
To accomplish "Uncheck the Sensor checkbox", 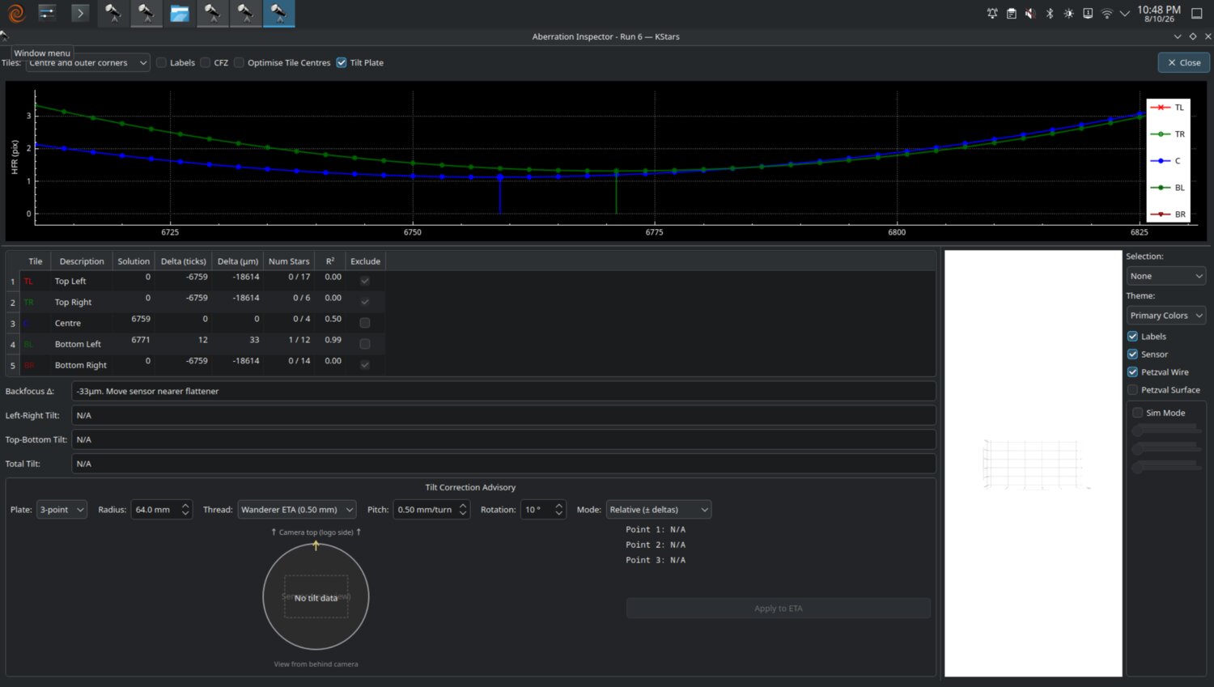I will pos(1133,354).
